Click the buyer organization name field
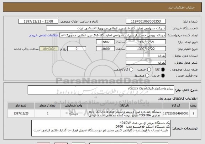The height and width of the screenshot is (144, 205). point(106,28)
